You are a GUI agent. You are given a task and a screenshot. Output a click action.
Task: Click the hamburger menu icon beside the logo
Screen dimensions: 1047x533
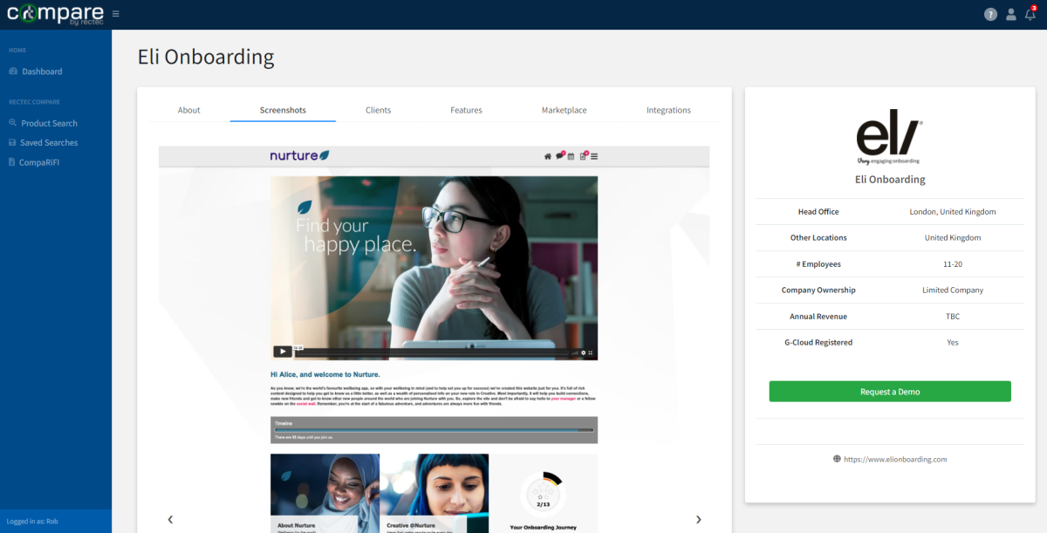[116, 14]
